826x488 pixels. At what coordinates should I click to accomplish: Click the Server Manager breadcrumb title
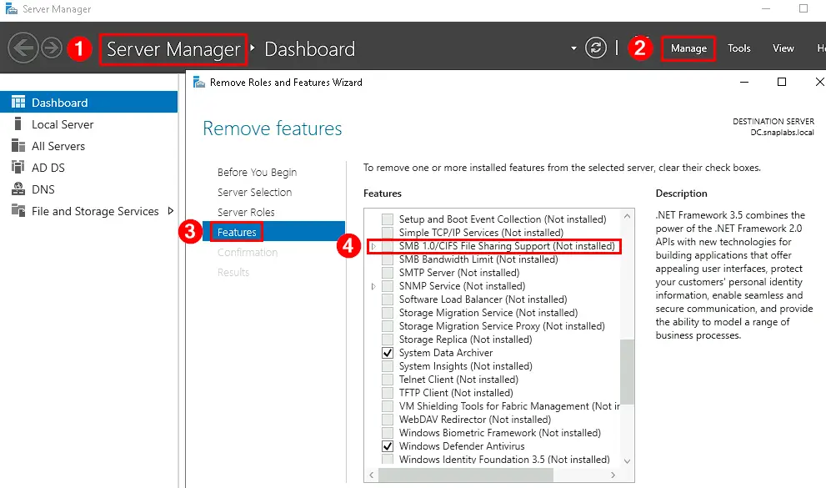tap(173, 49)
